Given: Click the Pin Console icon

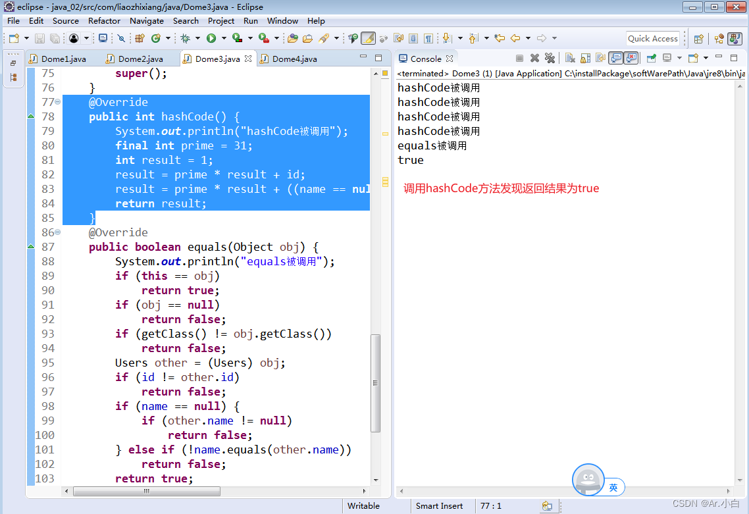Looking at the screenshot, I should pyautogui.click(x=651, y=59).
